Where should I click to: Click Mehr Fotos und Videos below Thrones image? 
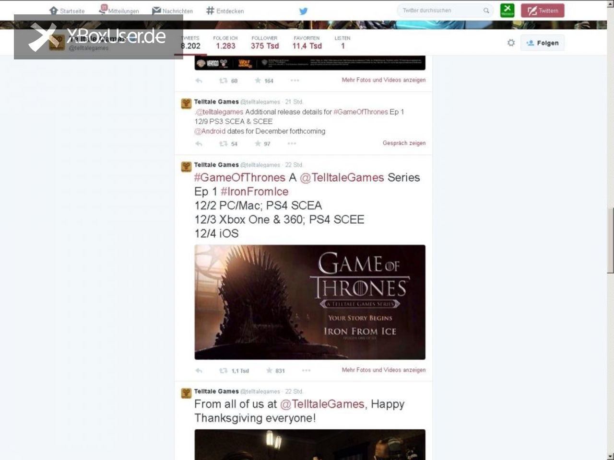383,370
